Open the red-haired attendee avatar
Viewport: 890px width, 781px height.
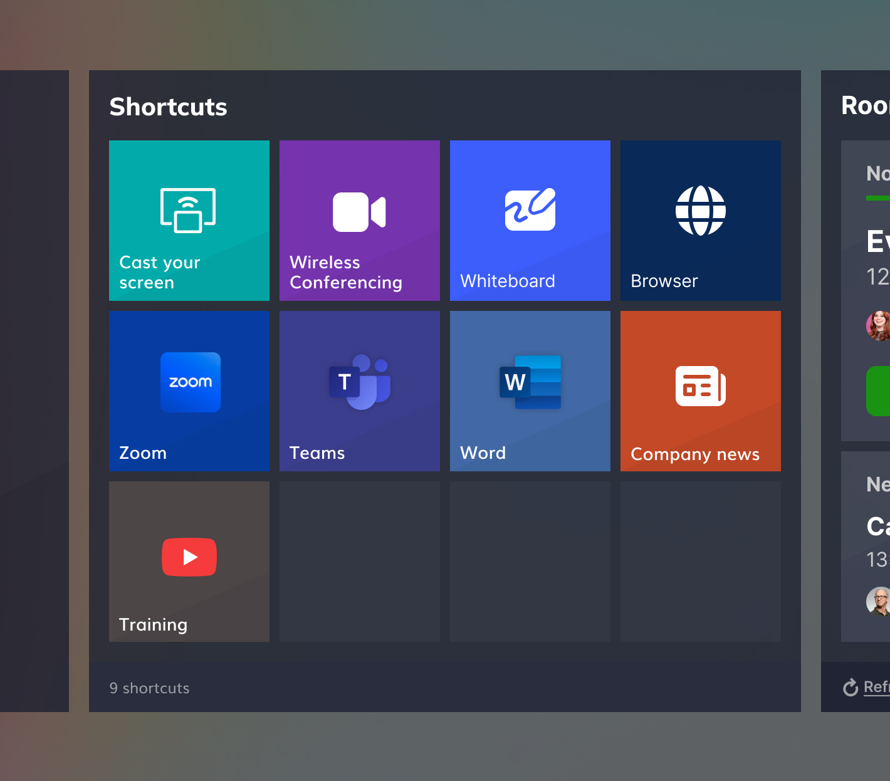coord(878,325)
